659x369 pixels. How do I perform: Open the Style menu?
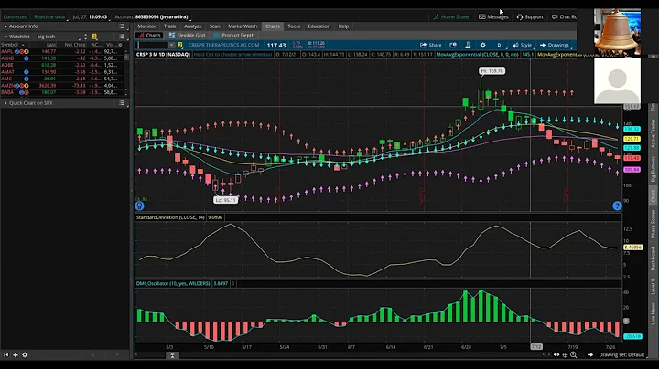(x=523, y=45)
